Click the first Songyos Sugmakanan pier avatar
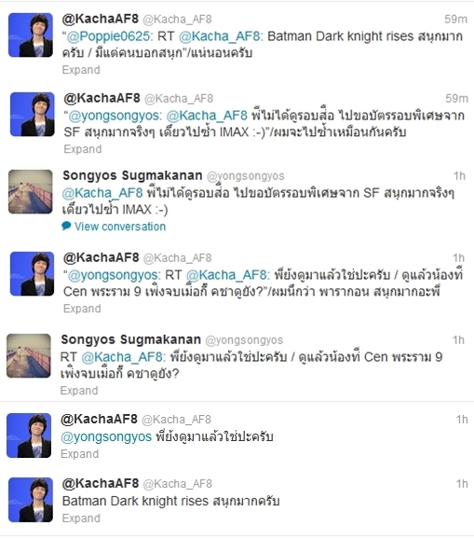This screenshot has width=474, height=539. point(30,192)
